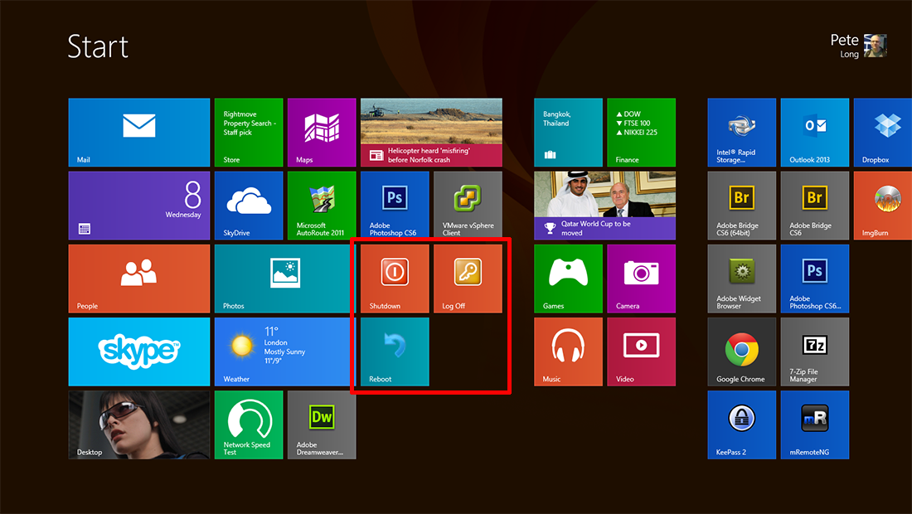Open the London Weather tile
The height and width of the screenshot is (514, 912).
click(285, 352)
